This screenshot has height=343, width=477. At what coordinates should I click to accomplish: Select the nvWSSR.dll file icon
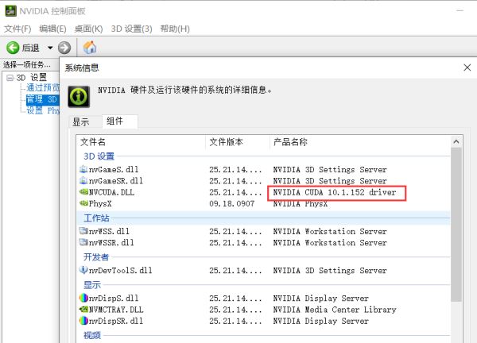click(83, 242)
